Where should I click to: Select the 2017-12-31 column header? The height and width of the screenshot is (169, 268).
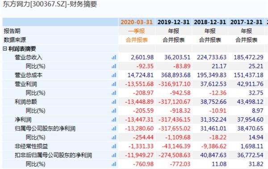[246, 22]
